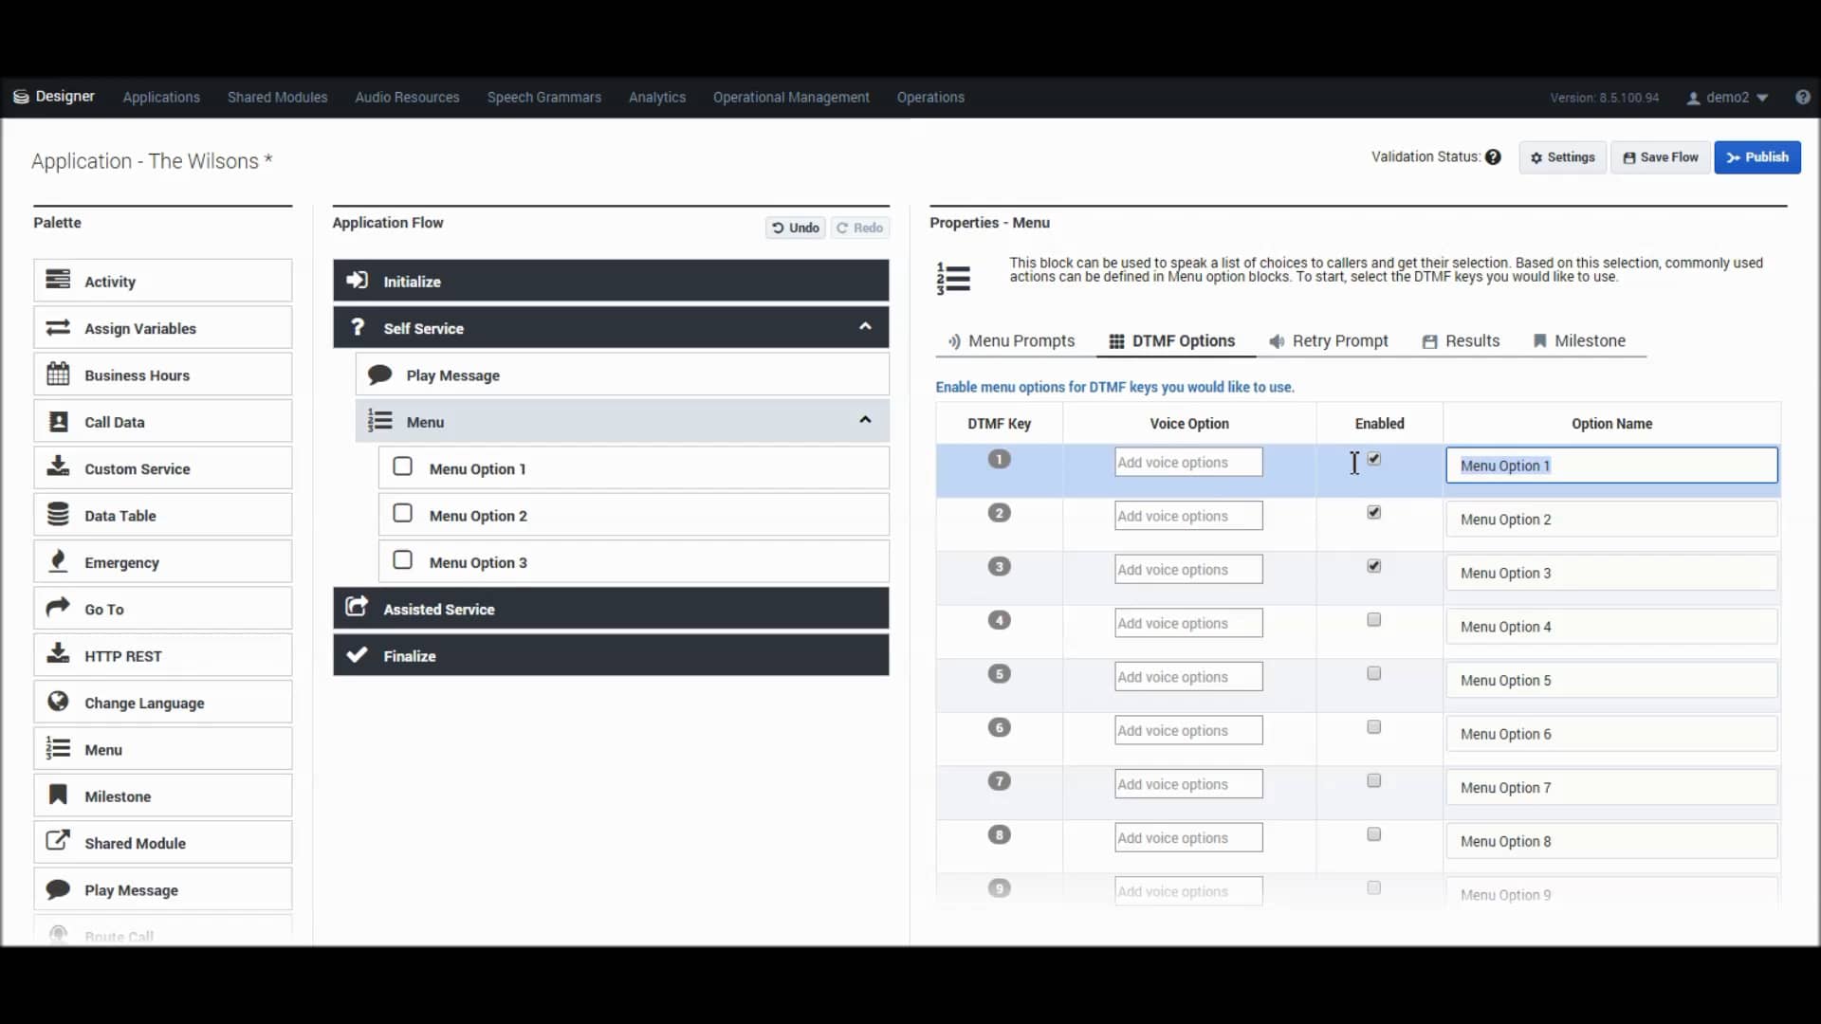Select the Emergency block icon
Viewport: 1821px width, 1024px height.
point(58,561)
